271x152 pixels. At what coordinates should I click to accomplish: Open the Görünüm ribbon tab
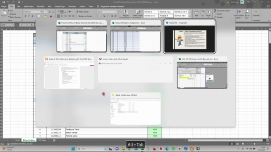pos(72,7)
